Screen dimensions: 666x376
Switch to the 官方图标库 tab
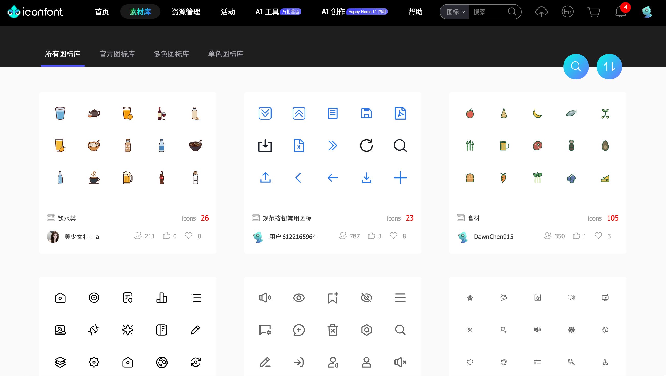coord(117,54)
